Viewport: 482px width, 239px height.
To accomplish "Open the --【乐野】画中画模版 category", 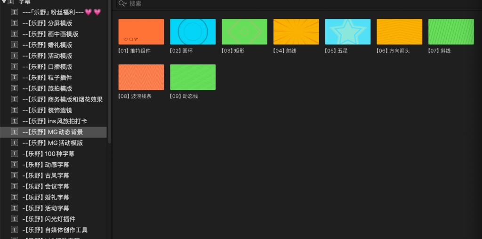I will tap(54, 34).
